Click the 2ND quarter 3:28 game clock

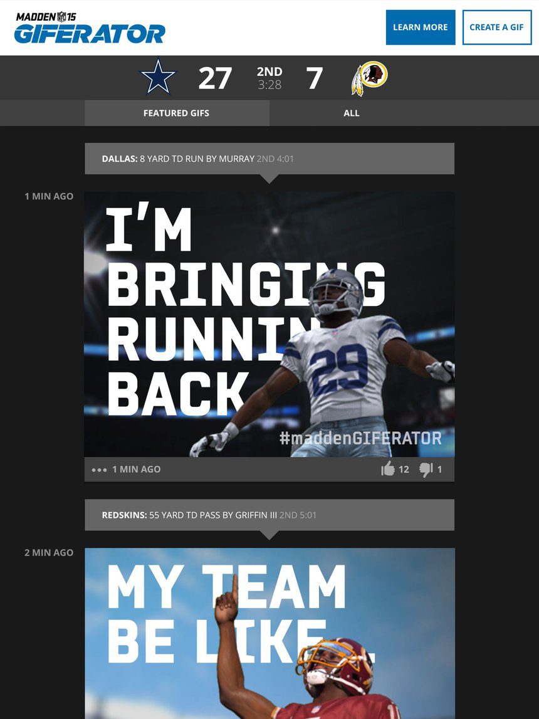pos(269,78)
